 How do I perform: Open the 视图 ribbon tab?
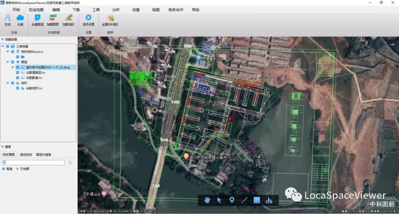tap(156, 10)
